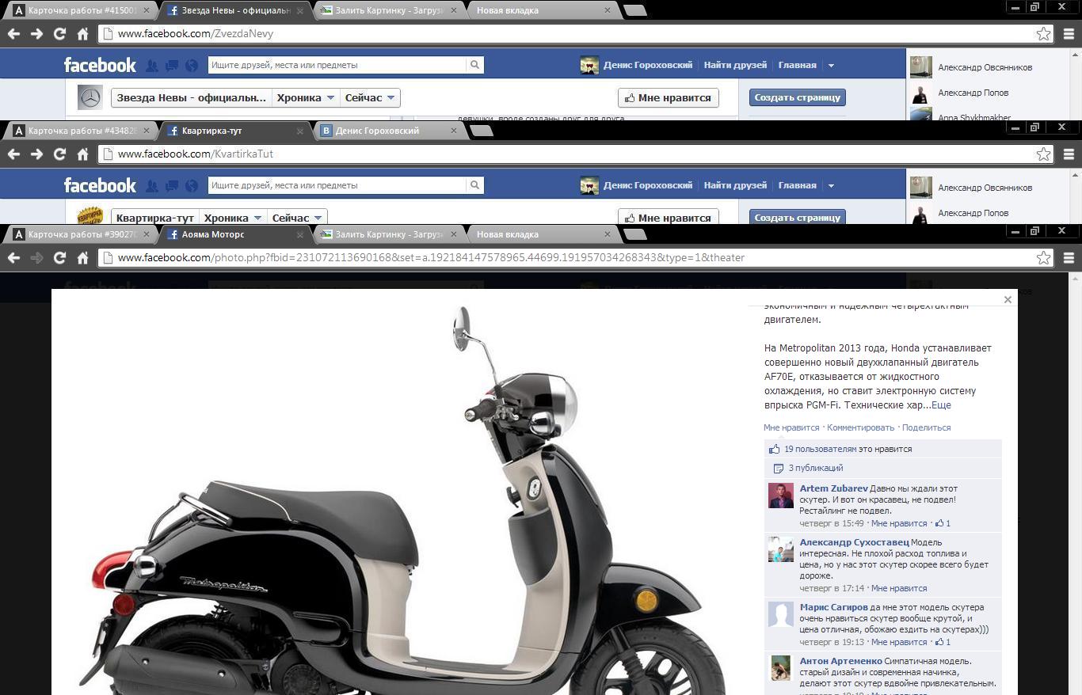Image resolution: width=1082 pixels, height=695 pixels.
Task: Expand the Квартирка-тут page name dropdown
Action: click(x=154, y=218)
